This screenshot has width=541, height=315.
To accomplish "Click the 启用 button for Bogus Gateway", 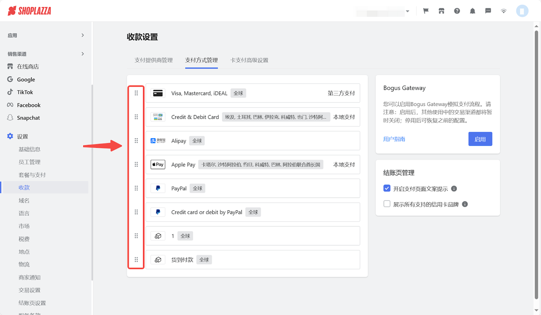I will click(480, 138).
